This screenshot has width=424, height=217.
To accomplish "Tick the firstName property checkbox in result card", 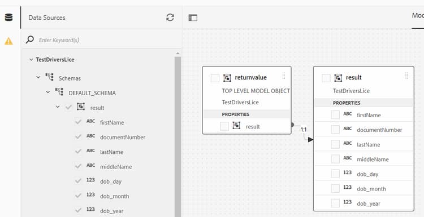I will tap(335, 114).
